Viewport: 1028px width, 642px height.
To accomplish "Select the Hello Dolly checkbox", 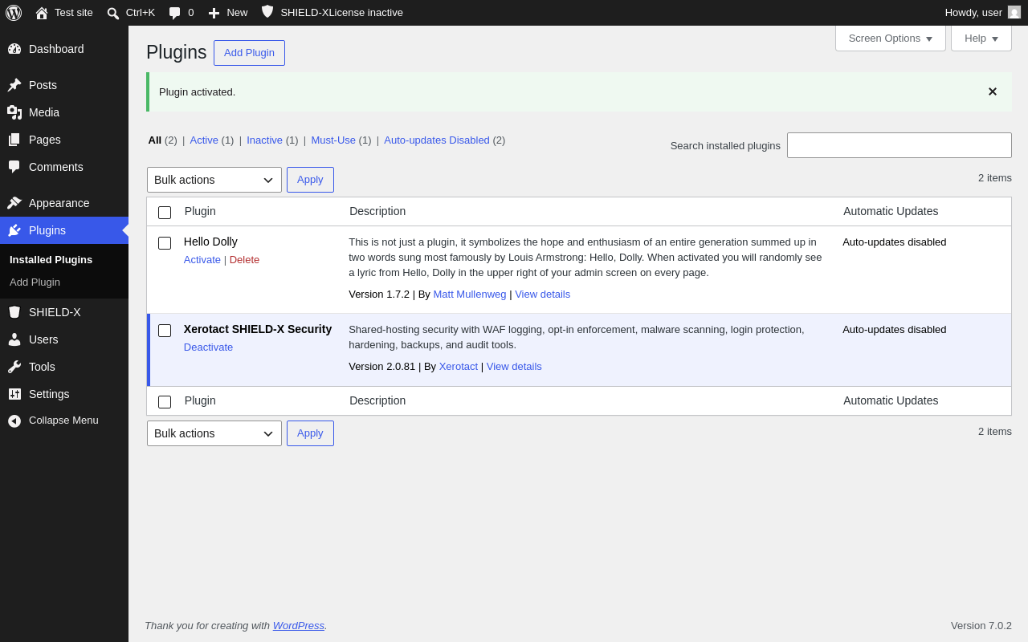I will point(165,243).
